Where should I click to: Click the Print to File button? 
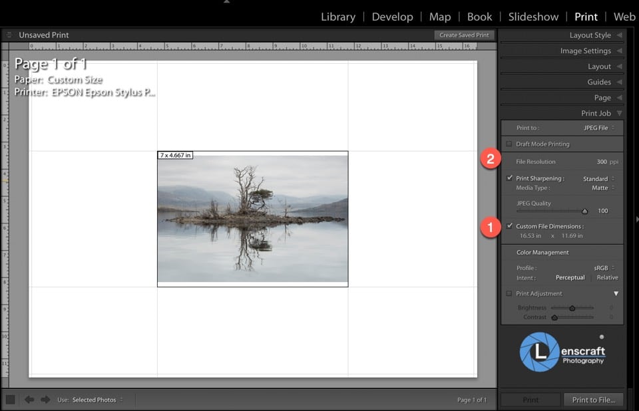tap(593, 400)
